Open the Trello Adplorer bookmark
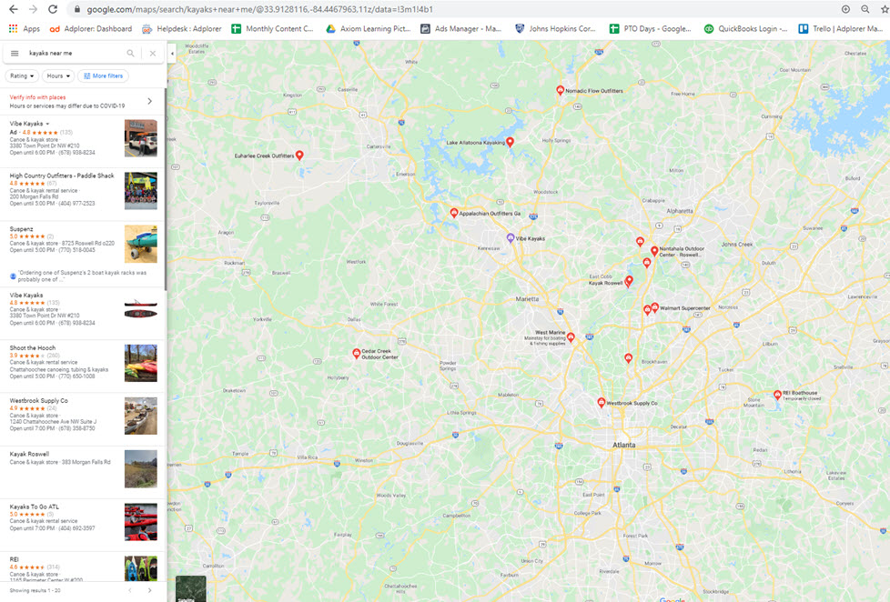The height and width of the screenshot is (602, 890). coord(841,28)
